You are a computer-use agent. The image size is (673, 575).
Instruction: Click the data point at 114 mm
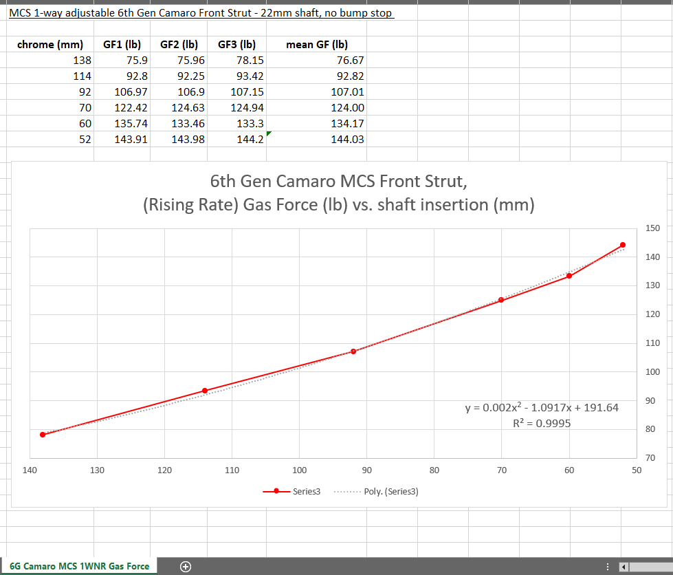(x=205, y=391)
